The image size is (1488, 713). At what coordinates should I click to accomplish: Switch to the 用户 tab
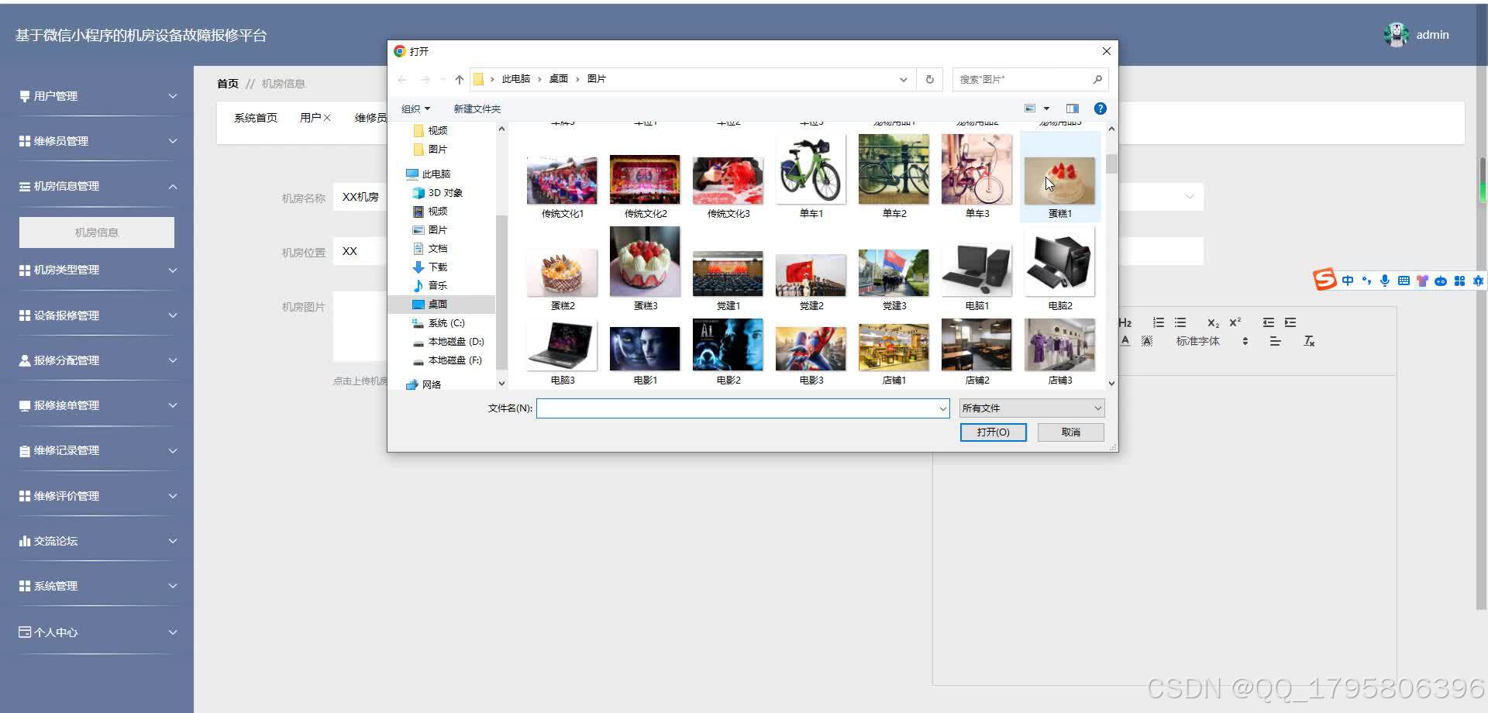(310, 118)
